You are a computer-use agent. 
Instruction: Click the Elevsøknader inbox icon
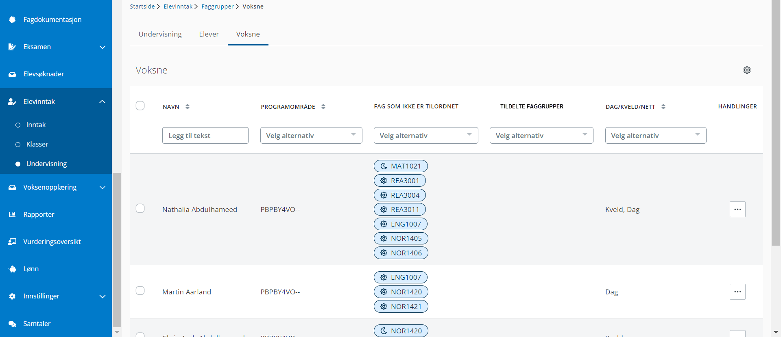(12, 74)
